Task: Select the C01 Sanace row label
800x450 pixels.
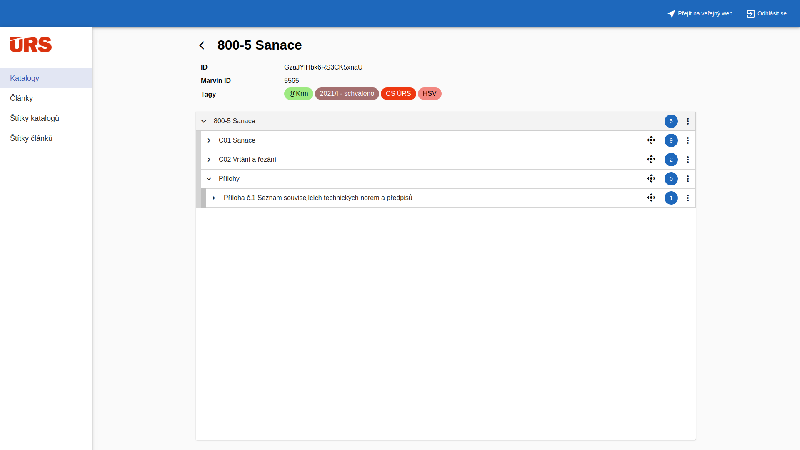Action: (237, 140)
